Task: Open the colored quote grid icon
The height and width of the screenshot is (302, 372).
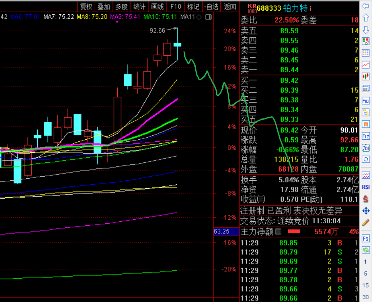Action: click(x=365, y=53)
